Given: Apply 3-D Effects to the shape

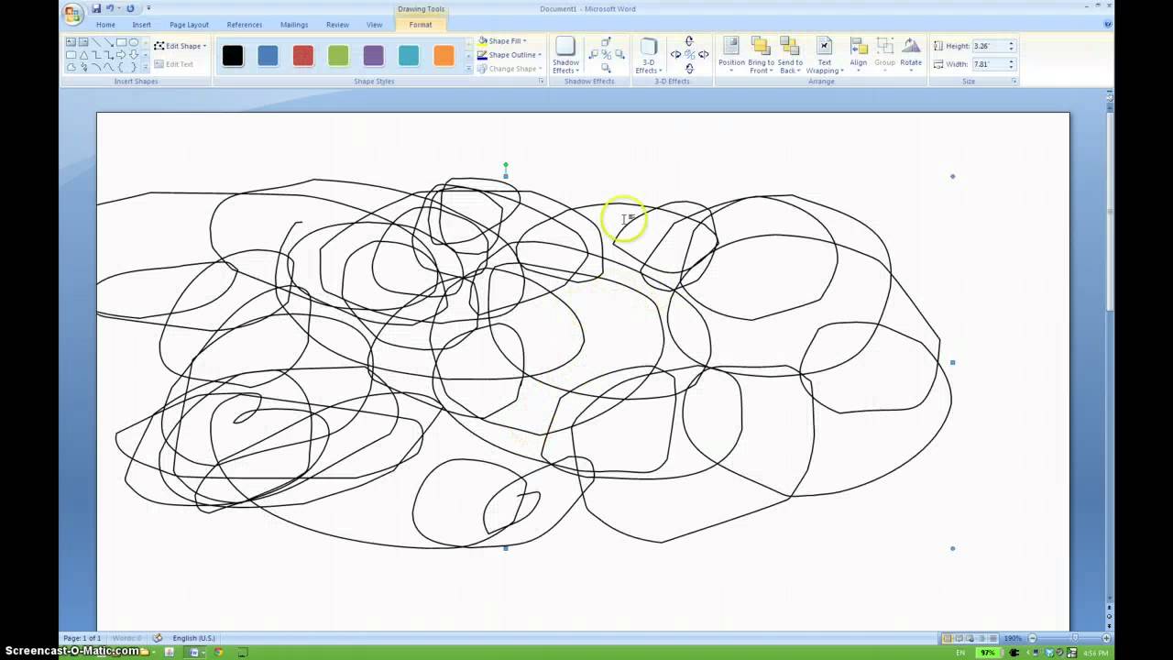Looking at the screenshot, I should click(648, 55).
